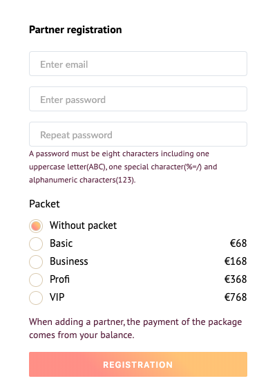
Task: Click the "Profi" option label text
Action: (59, 279)
